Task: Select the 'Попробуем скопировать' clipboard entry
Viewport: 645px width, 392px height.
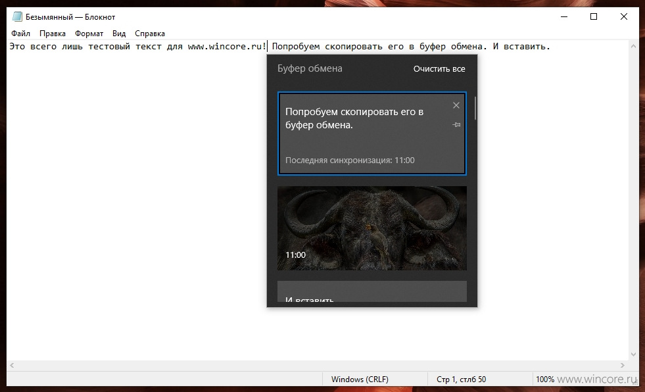Action: coord(372,134)
